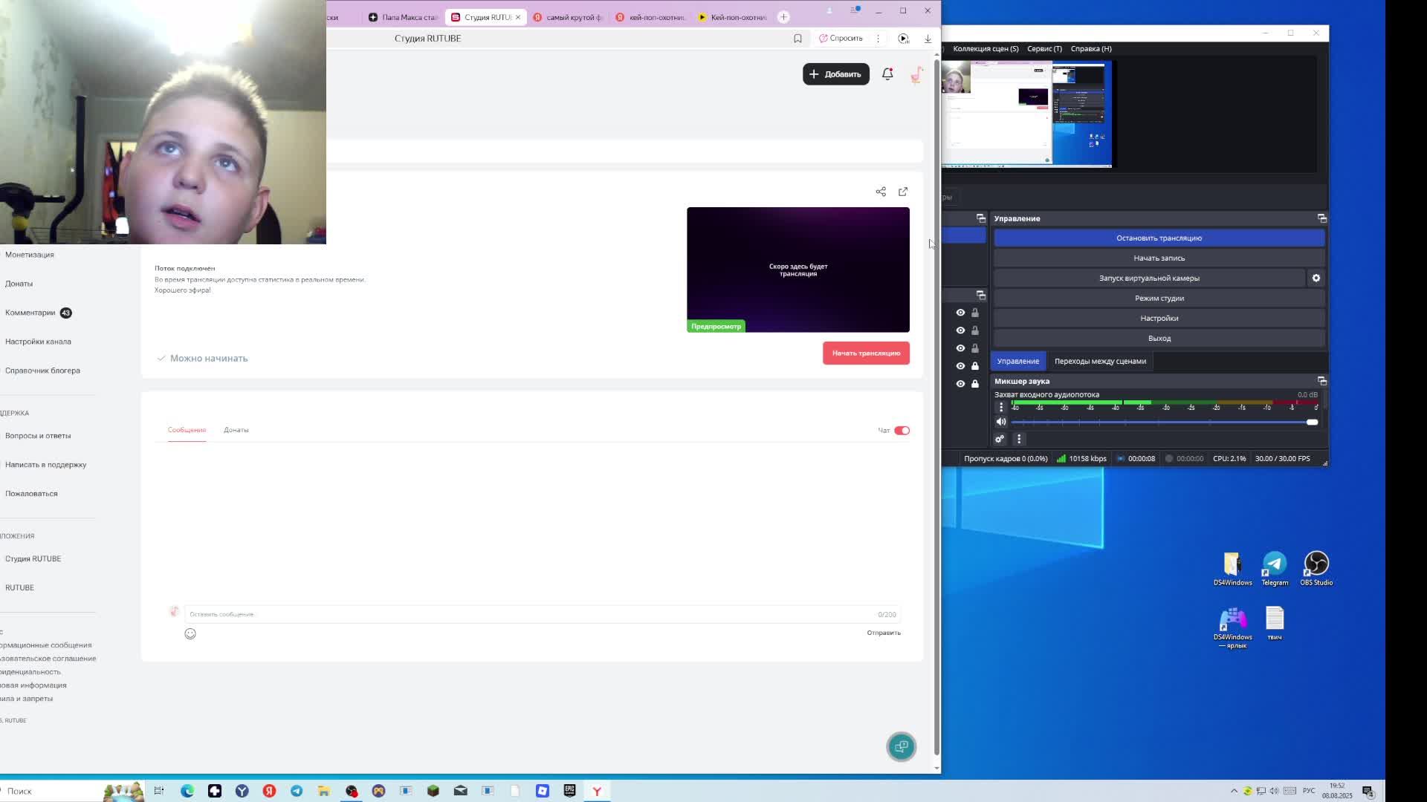
Task: Click the RUTUBE notifications bell icon
Action: tap(887, 74)
